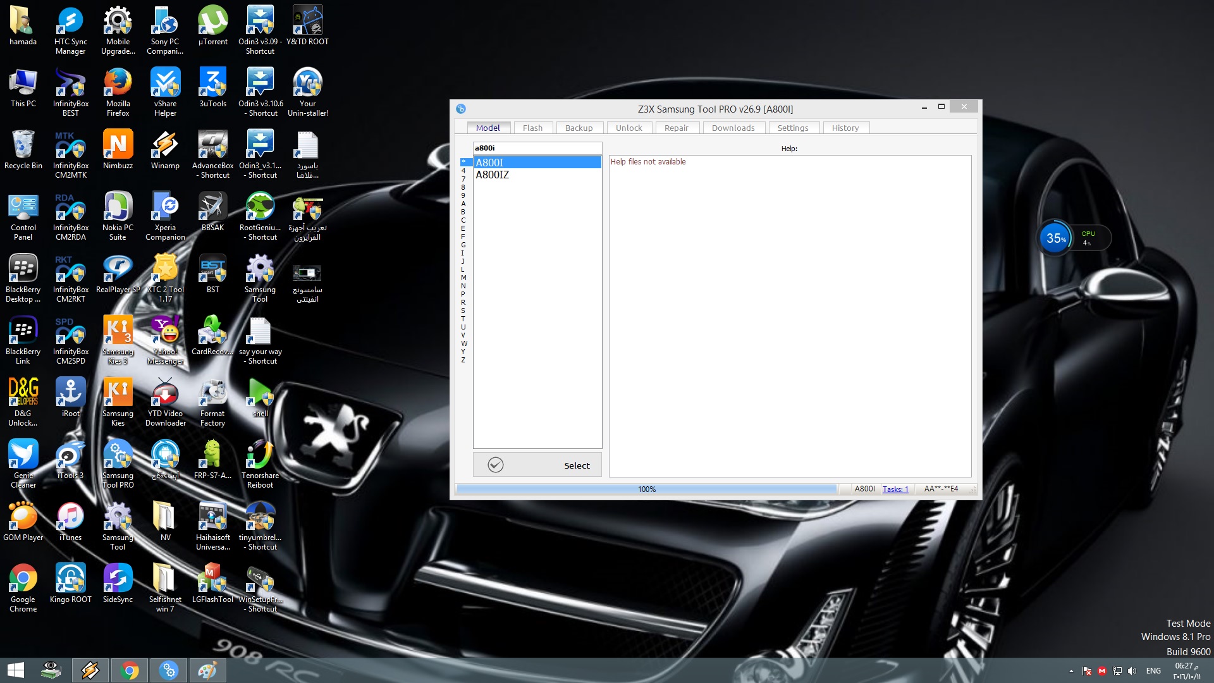Open Format Factory icon
This screenshot has height=683, width=1214.
point(212,402)
